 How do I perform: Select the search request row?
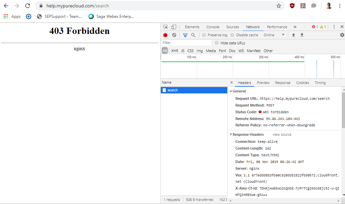pyautogui.click(x=194, y=90)
